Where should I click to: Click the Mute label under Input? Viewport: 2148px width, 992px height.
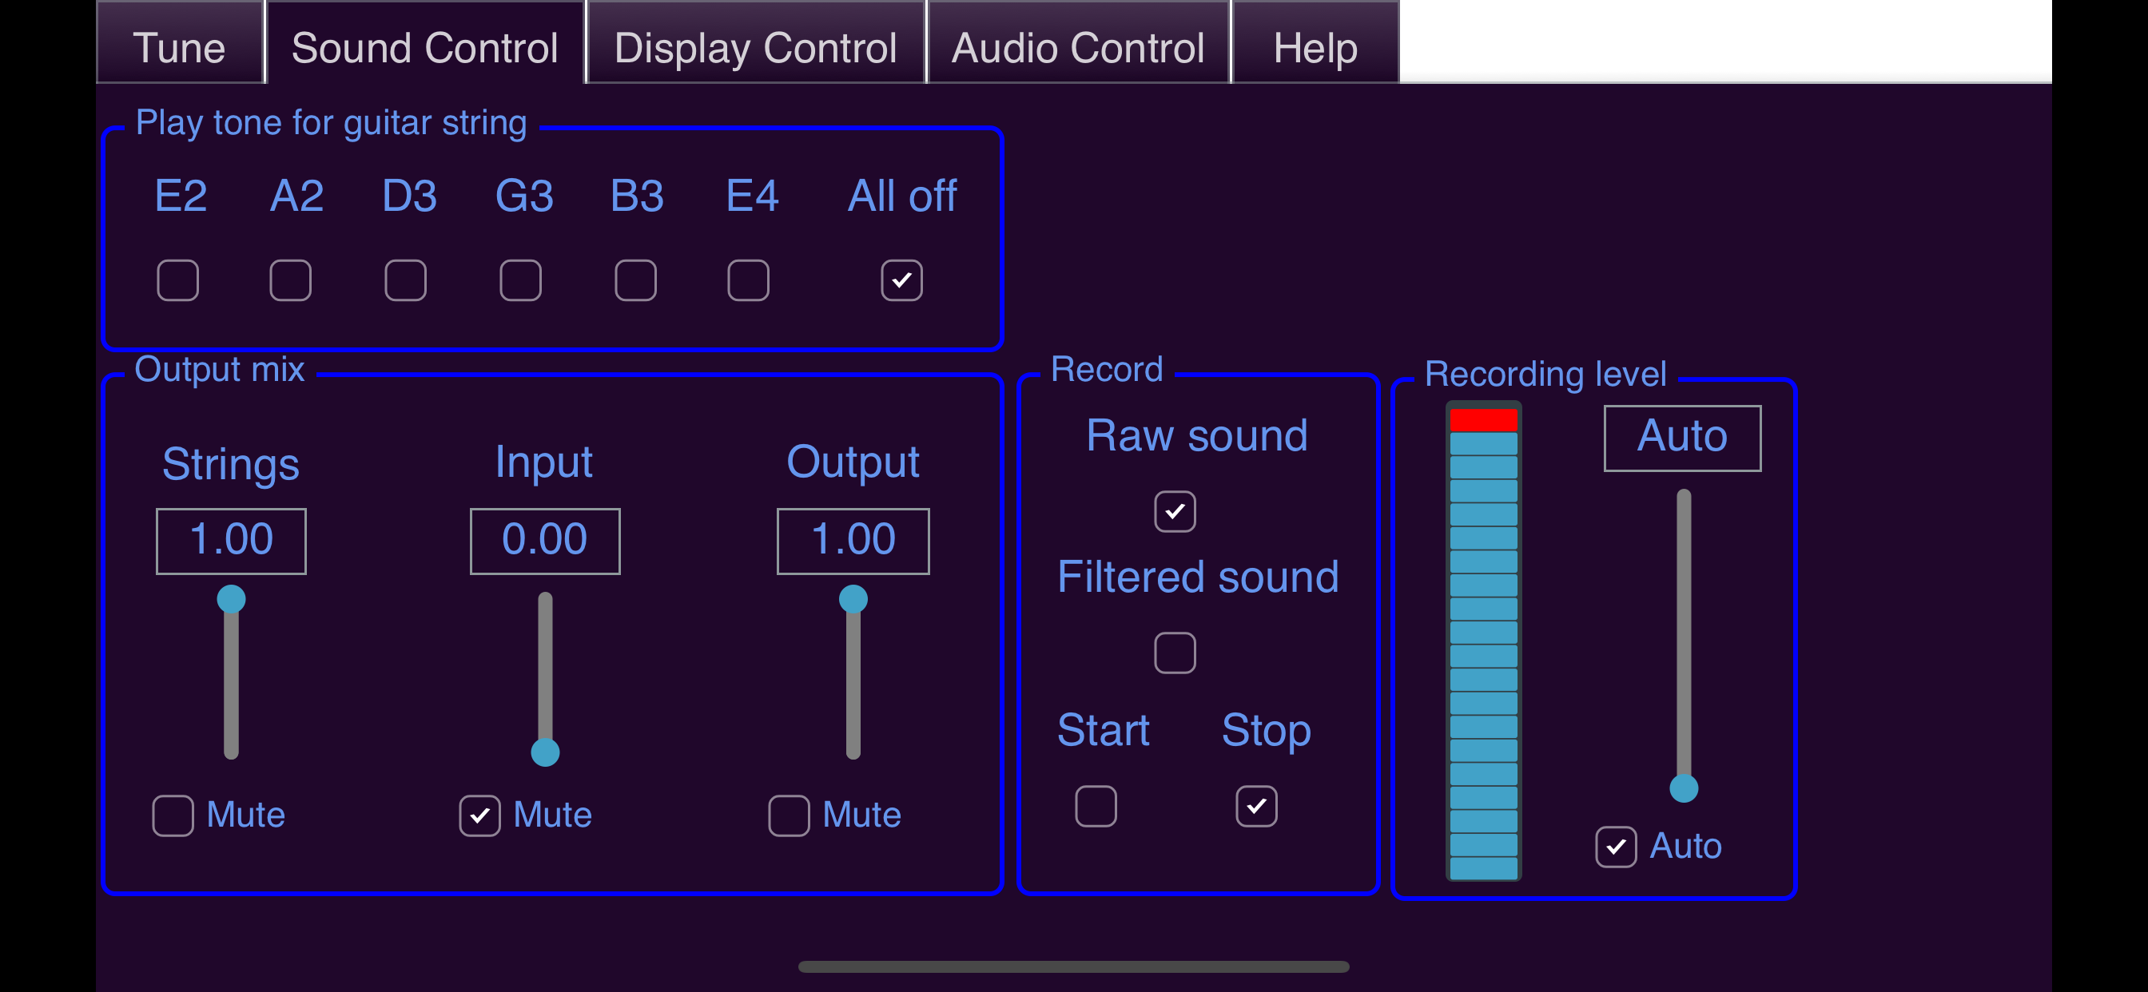[552, 815]
